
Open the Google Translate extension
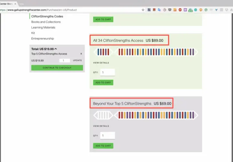[x=159, y=10]
